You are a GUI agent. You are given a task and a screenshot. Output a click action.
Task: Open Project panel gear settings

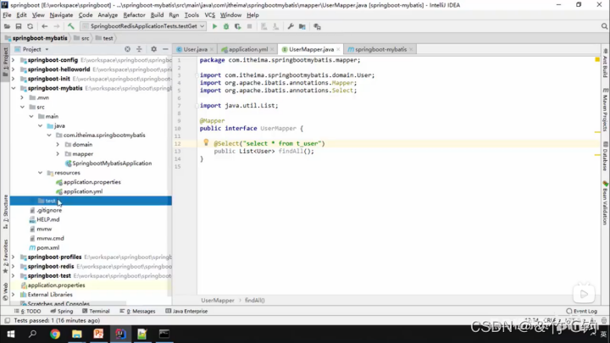click(x=153, y=49)
